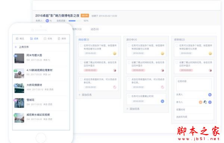Click the 进行中(4) column header
This screenshot has height=143, width=224.
(131, 39)
